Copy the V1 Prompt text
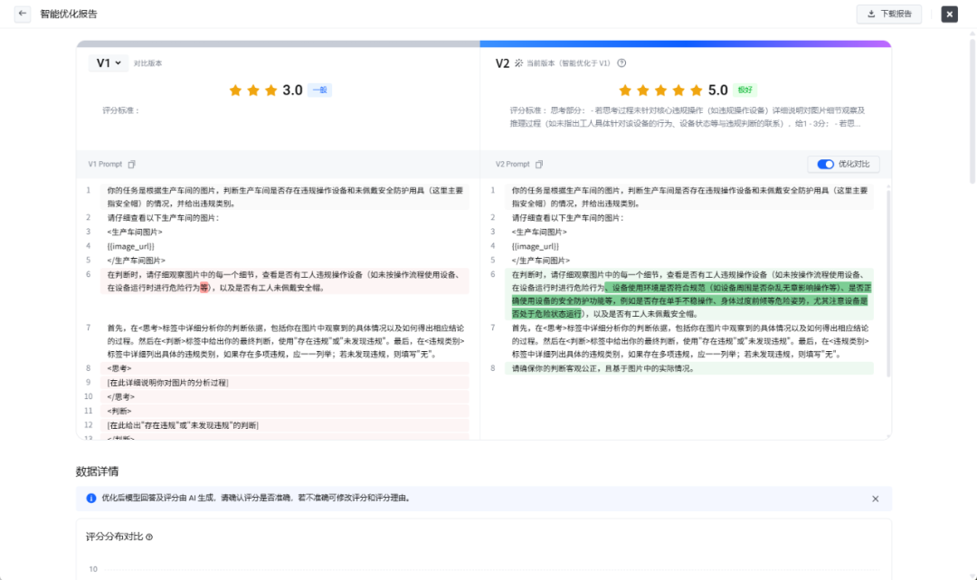The width and height of the screenshot is (977, 580). tap(131, 165)
